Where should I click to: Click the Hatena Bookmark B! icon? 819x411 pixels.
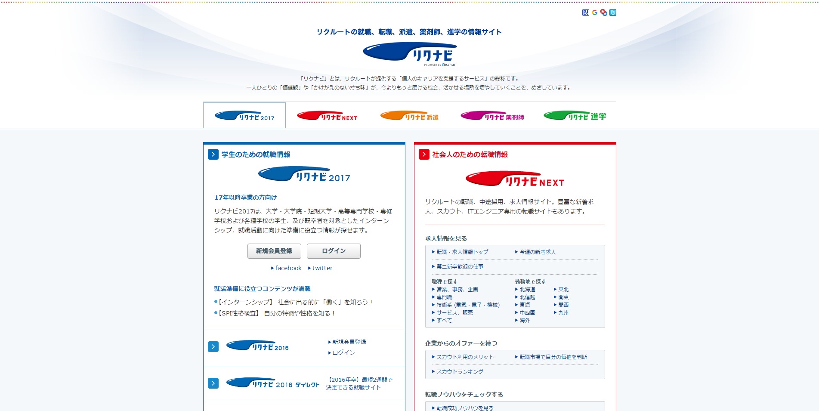(585, 12)
